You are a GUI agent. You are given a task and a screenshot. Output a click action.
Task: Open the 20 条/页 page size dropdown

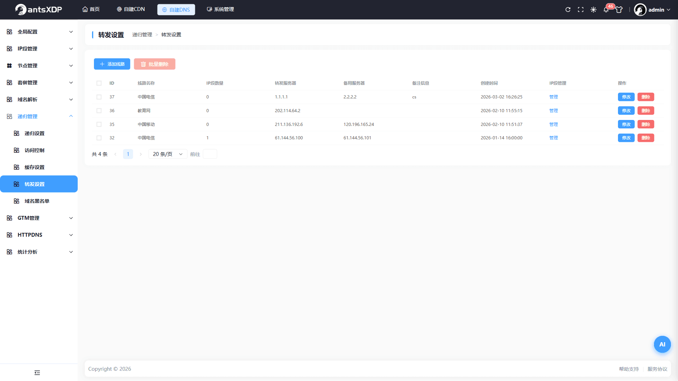point(168,154)
